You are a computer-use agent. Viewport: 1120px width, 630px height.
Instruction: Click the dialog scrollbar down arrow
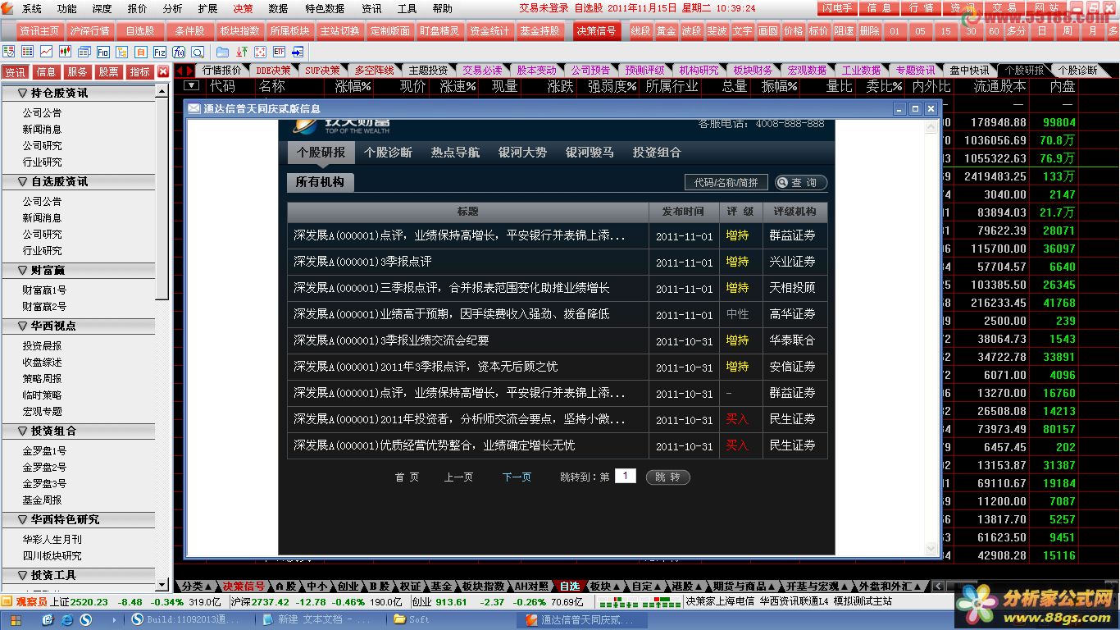pos(931,549)
